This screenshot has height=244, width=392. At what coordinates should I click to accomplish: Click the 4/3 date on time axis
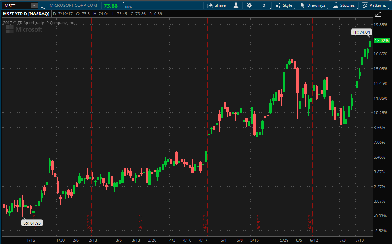coord(172,240)
